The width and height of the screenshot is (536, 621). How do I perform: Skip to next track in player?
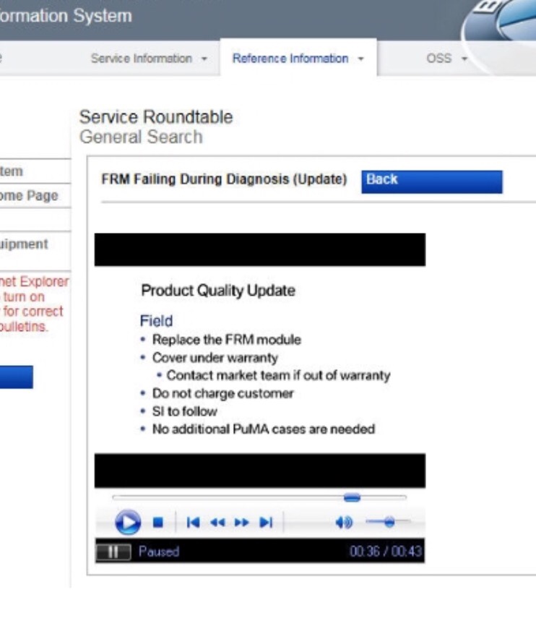[x=266, y=522]
